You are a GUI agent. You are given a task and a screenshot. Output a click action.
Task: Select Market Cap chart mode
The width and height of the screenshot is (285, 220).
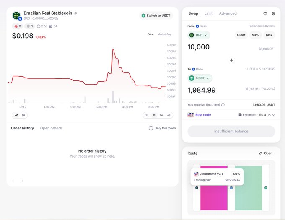(x=164, y=34)
